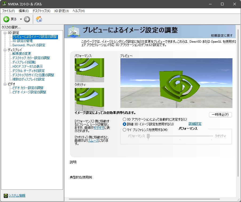Click the NVIDIA logo in the title bar
Screen dimensions: 241x202
pos(4,4)
